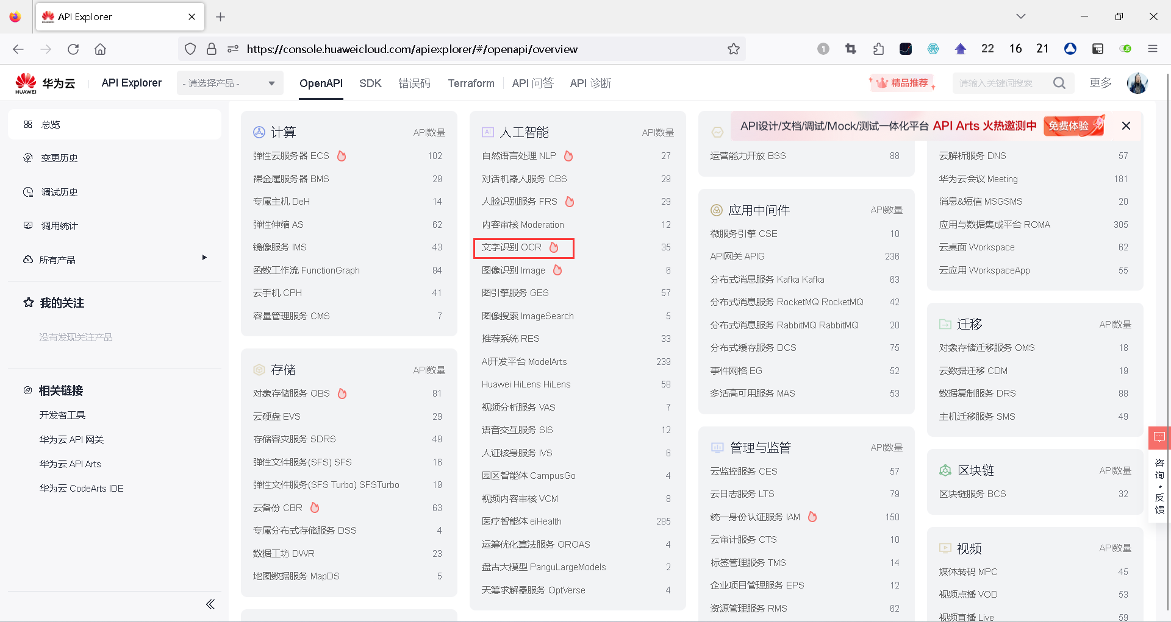Click the flame icon next to 文字识别 OCR

(x=554, y=247)
